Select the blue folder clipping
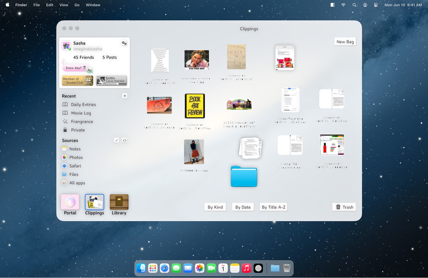 244,176
